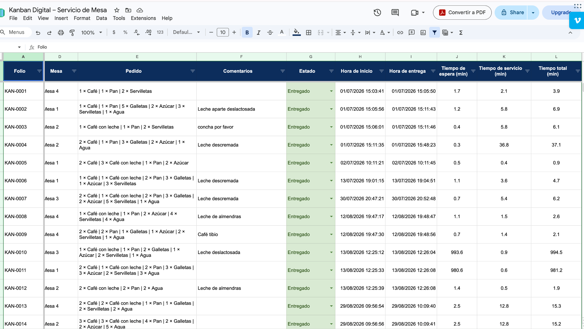Select column E header
Image resolution: width=584 pixels, height=329 pixels.
(x=137, y=57)
